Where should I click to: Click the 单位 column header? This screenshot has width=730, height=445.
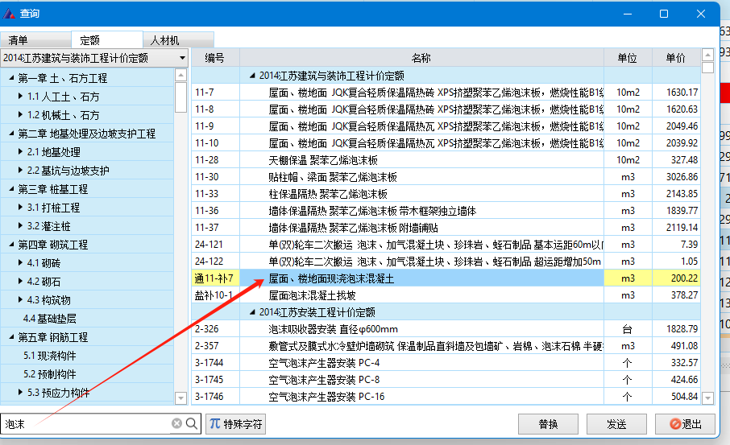[x=628, y=58]
